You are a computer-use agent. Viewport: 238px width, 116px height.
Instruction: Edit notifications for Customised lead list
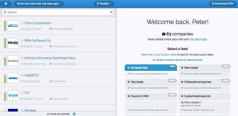pos(204,110)
